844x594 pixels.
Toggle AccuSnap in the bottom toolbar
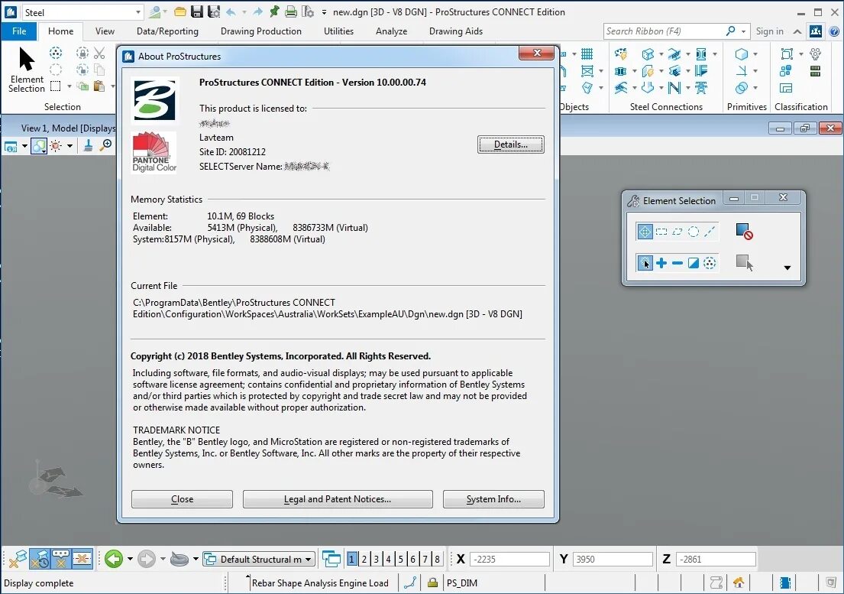18,559
